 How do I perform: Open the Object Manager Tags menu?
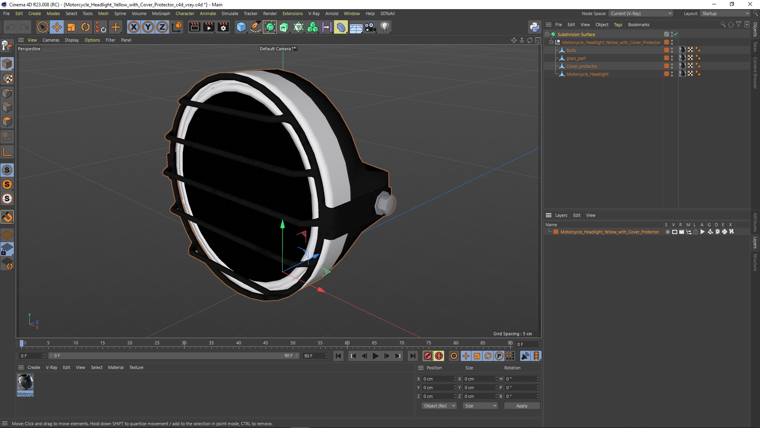point(618,25)
